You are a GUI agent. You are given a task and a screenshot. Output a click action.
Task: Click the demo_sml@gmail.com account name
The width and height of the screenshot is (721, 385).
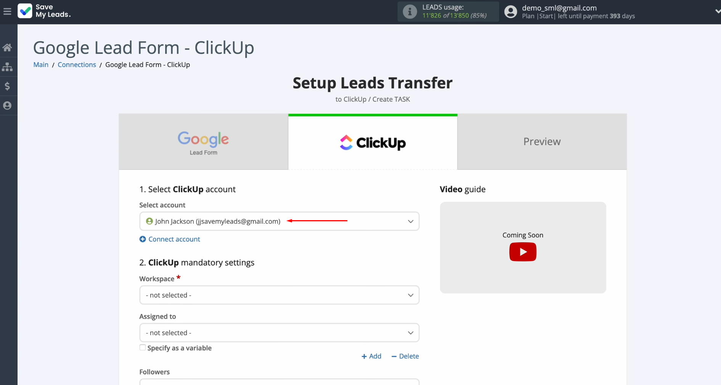coord(559,8)
